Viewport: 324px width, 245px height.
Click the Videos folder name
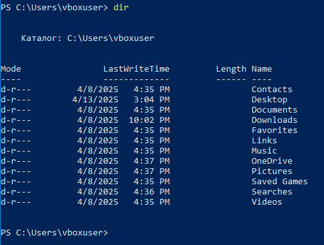pyautogui.click(x=267, y=202)
